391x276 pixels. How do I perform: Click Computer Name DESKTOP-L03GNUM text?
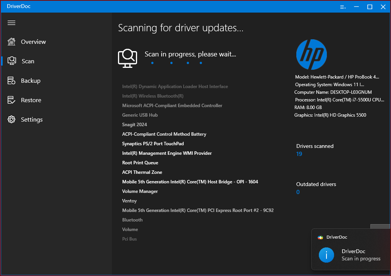coord(333,92)
